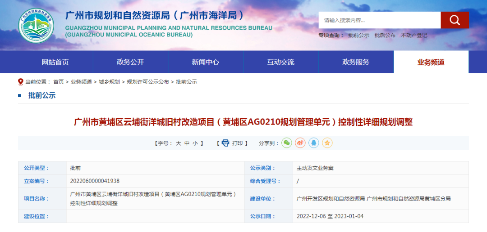Click date range 2022-12-06 至 2023-01-04
Viewport: 487px width, 232px height.
330,216
